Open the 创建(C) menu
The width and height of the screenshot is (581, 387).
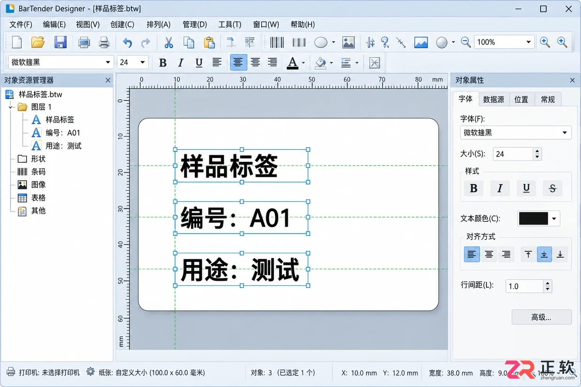coord(122,24)
